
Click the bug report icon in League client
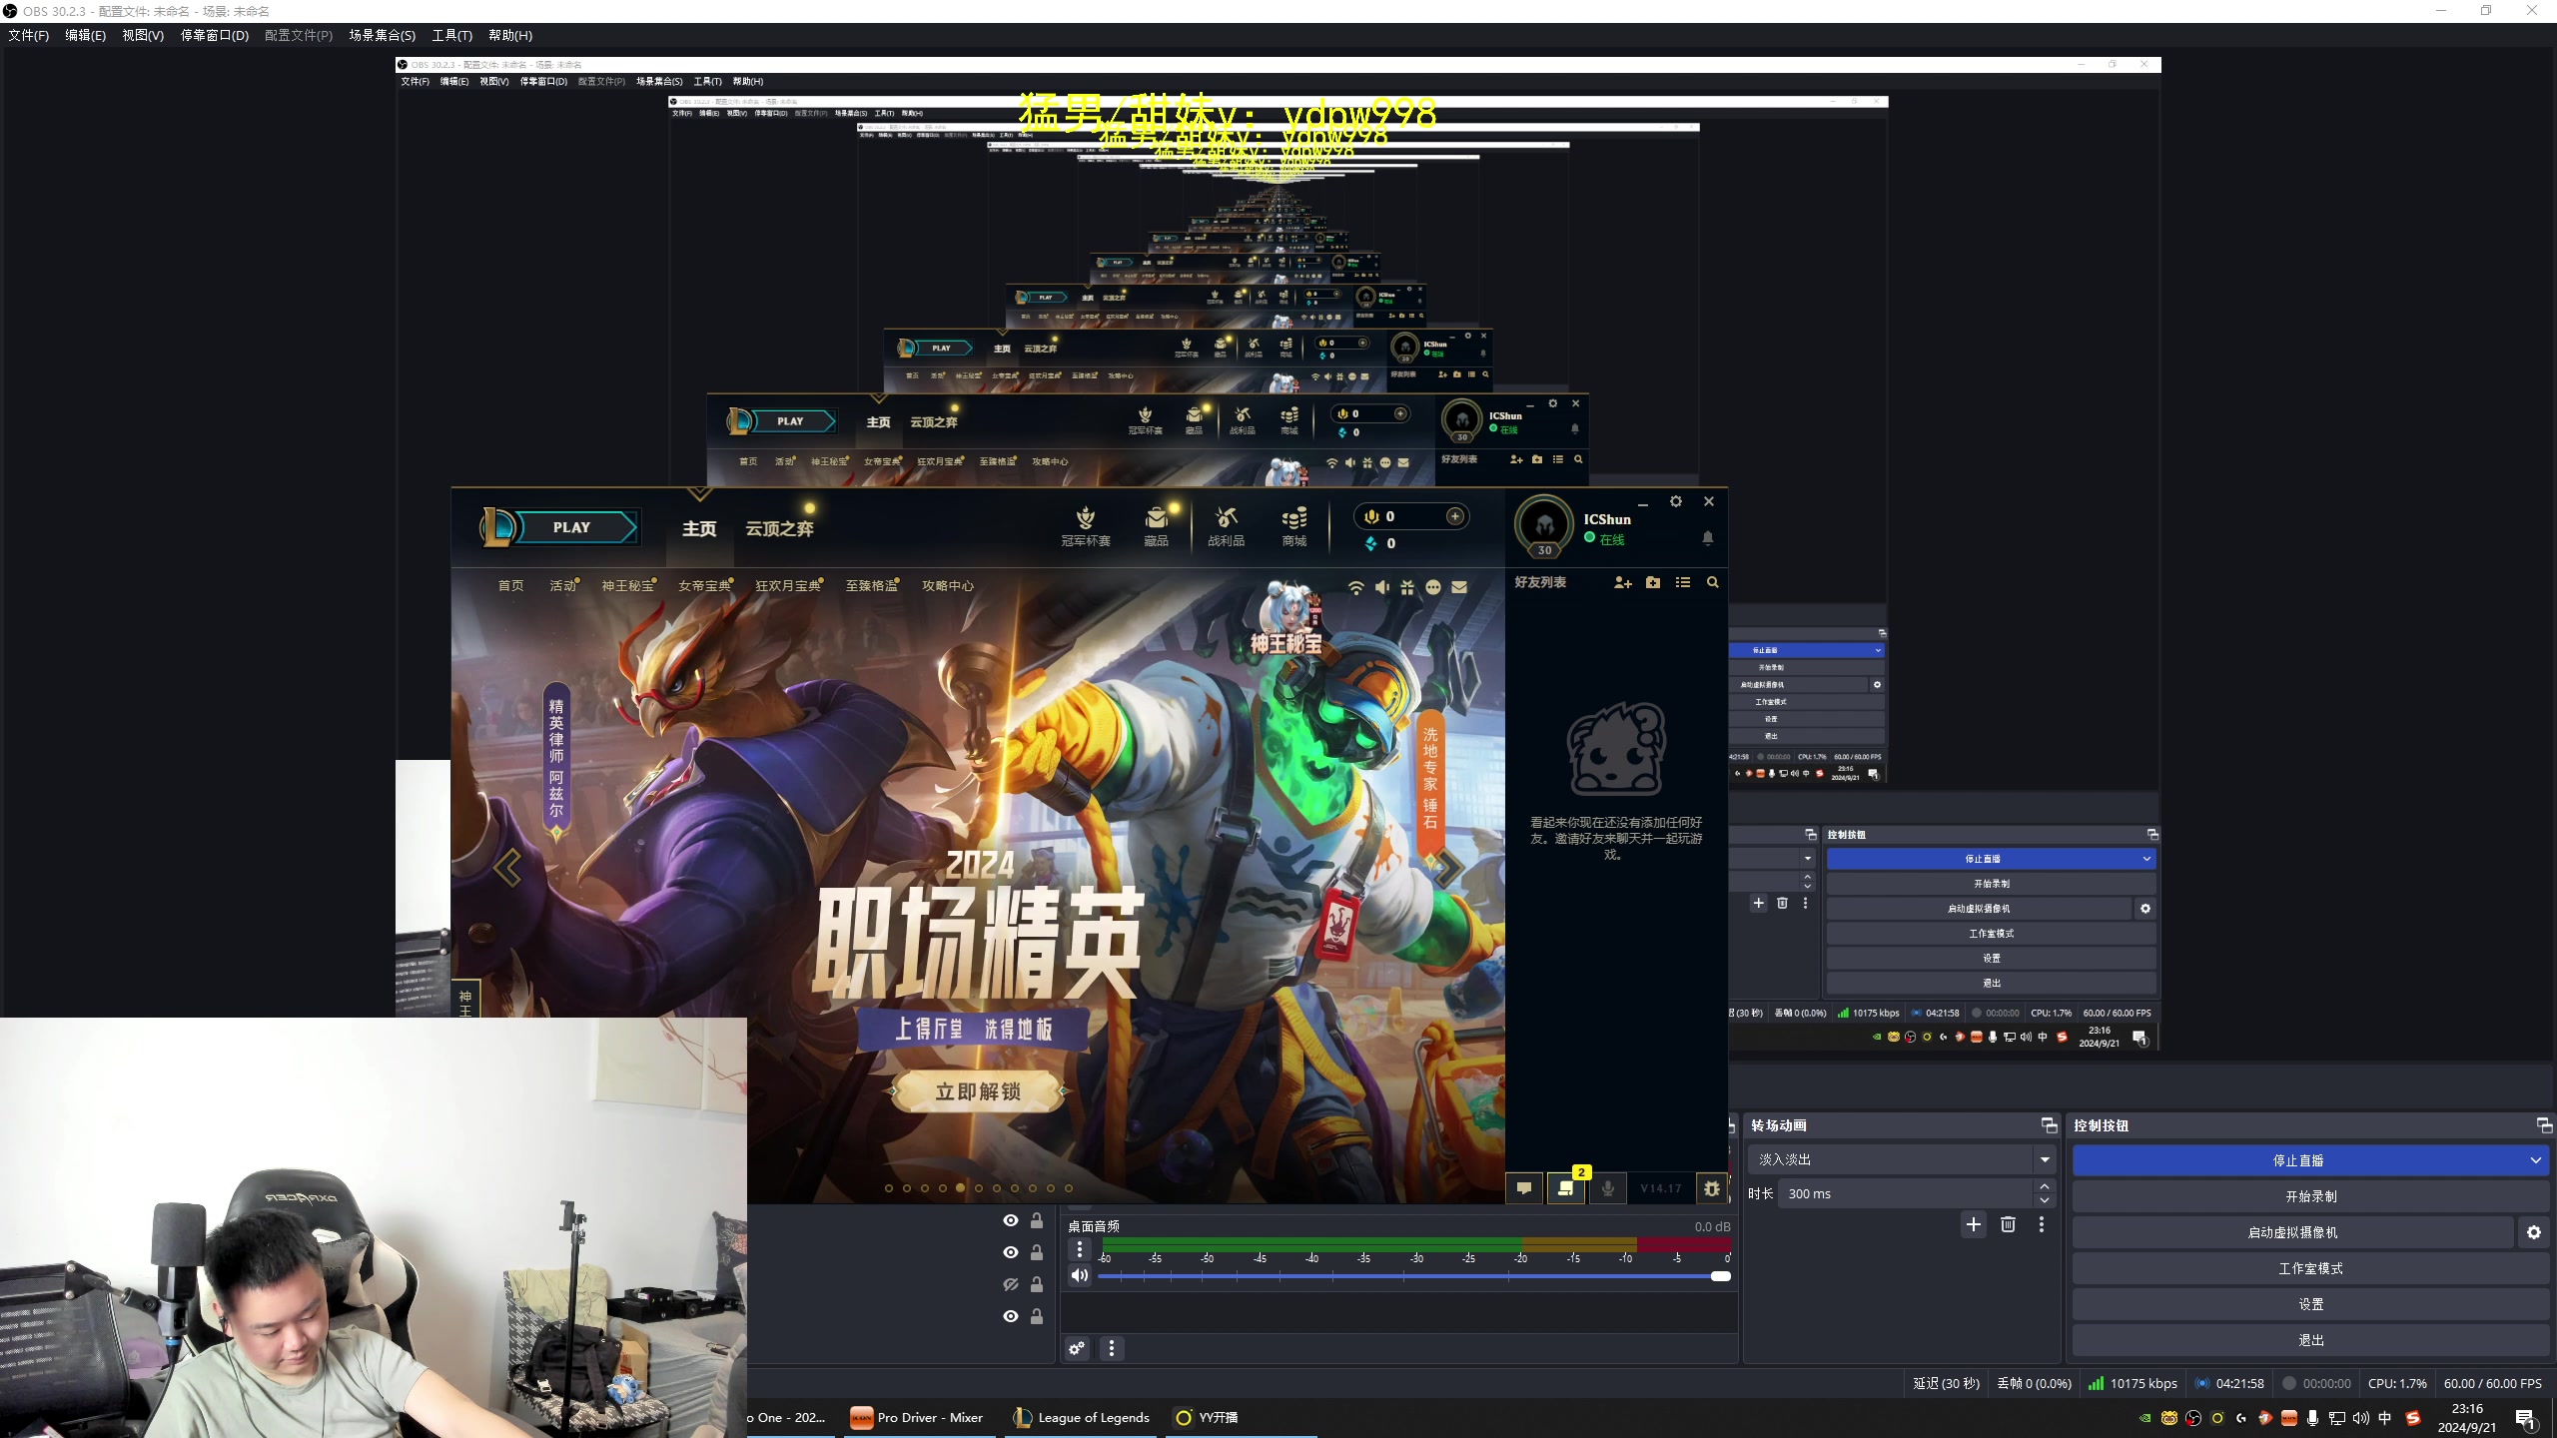tap(1712, 1188)
